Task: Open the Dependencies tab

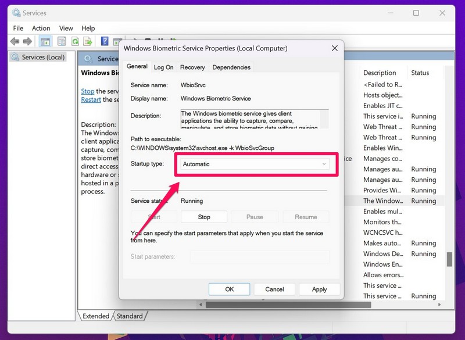Action: (x=231, y=67)
